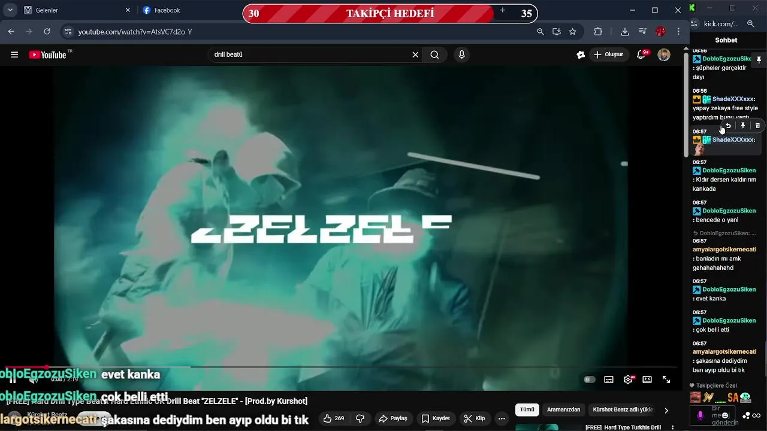Insert the SA emote
The height and width of the screenshot is (431, 767).
pyautogui.click(x=733, y=397)
